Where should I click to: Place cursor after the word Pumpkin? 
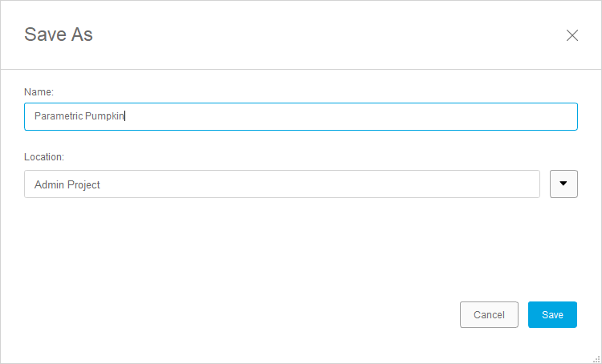pos(125,116)
